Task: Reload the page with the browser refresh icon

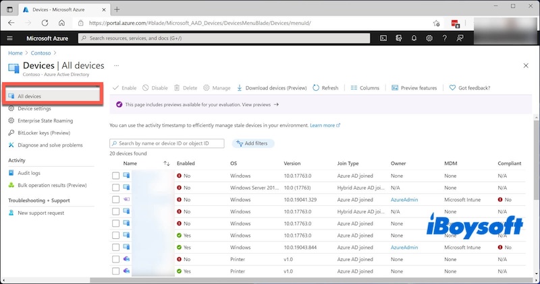Action: 45,23
